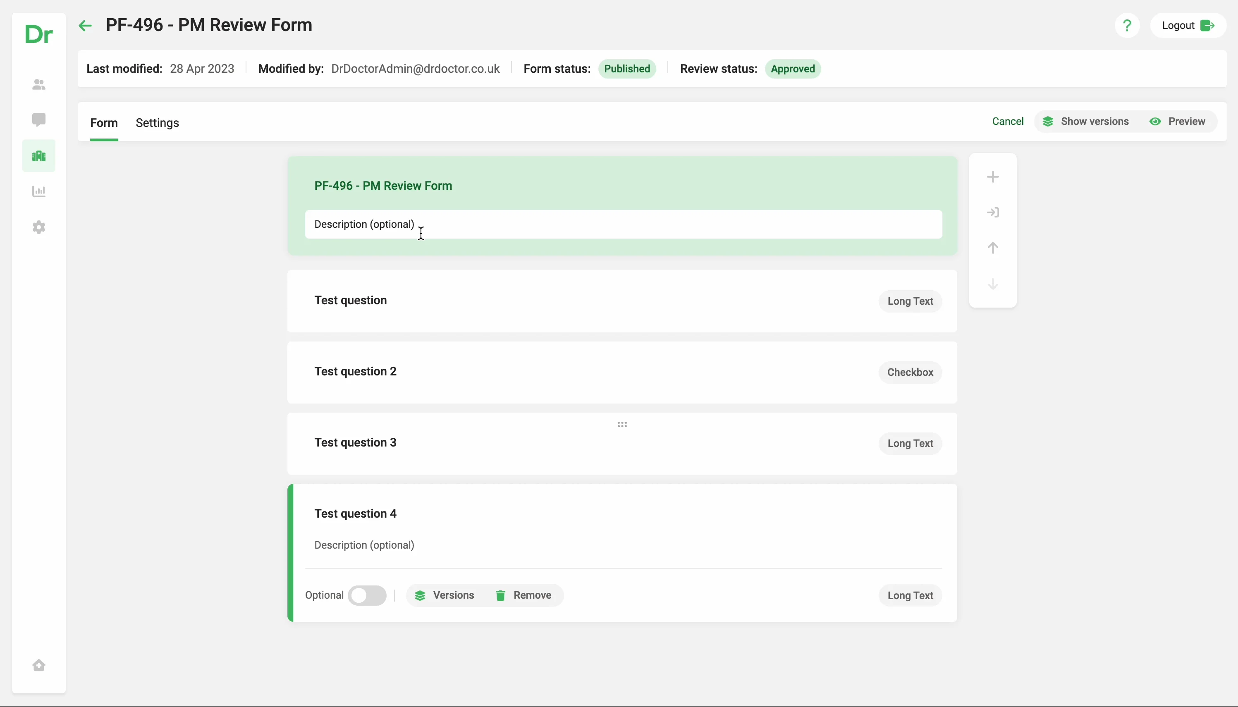
Task: Open Versions for Test question 4
Action: coord(444,595)
